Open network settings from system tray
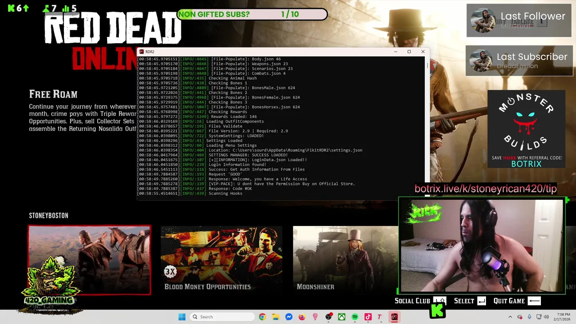The height and width of the screenshot is (324, 576). [539, 317]
